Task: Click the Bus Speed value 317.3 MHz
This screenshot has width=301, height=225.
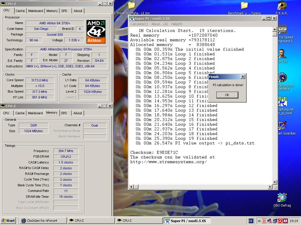Action: tap(40, 92)
